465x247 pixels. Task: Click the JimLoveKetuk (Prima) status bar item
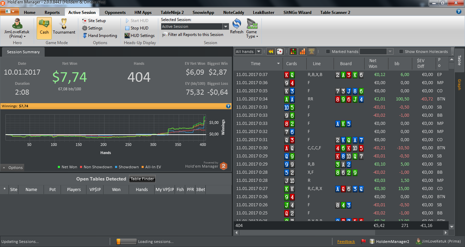(438, 242)
